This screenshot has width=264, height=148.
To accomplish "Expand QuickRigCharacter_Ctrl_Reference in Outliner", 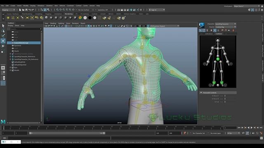I will 10,59.
